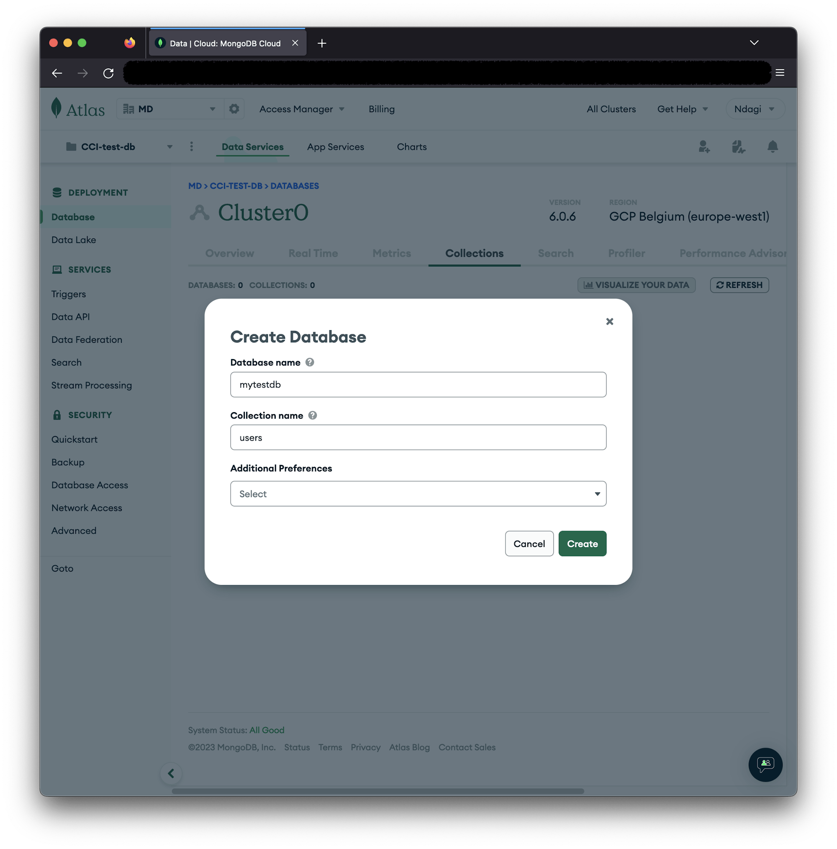This screenshot has height=849, width=837.
Task: Click the Atlas leaf logo
Action: pos(56,108)
